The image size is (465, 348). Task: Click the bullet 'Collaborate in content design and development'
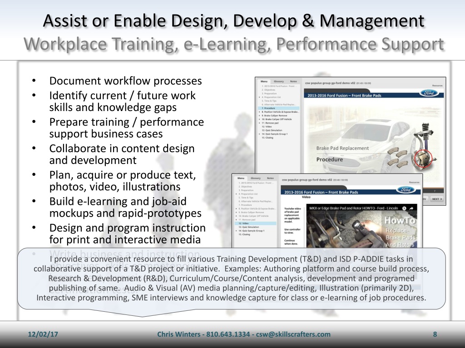click(x=122, y=154)
